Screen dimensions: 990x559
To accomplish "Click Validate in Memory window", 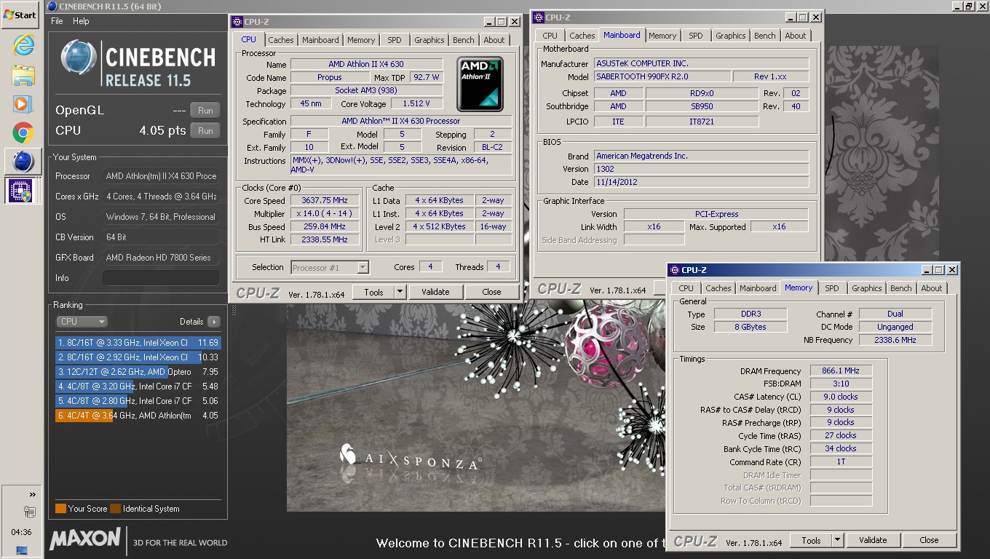I will pyautogui.click(x=873, y=540).
